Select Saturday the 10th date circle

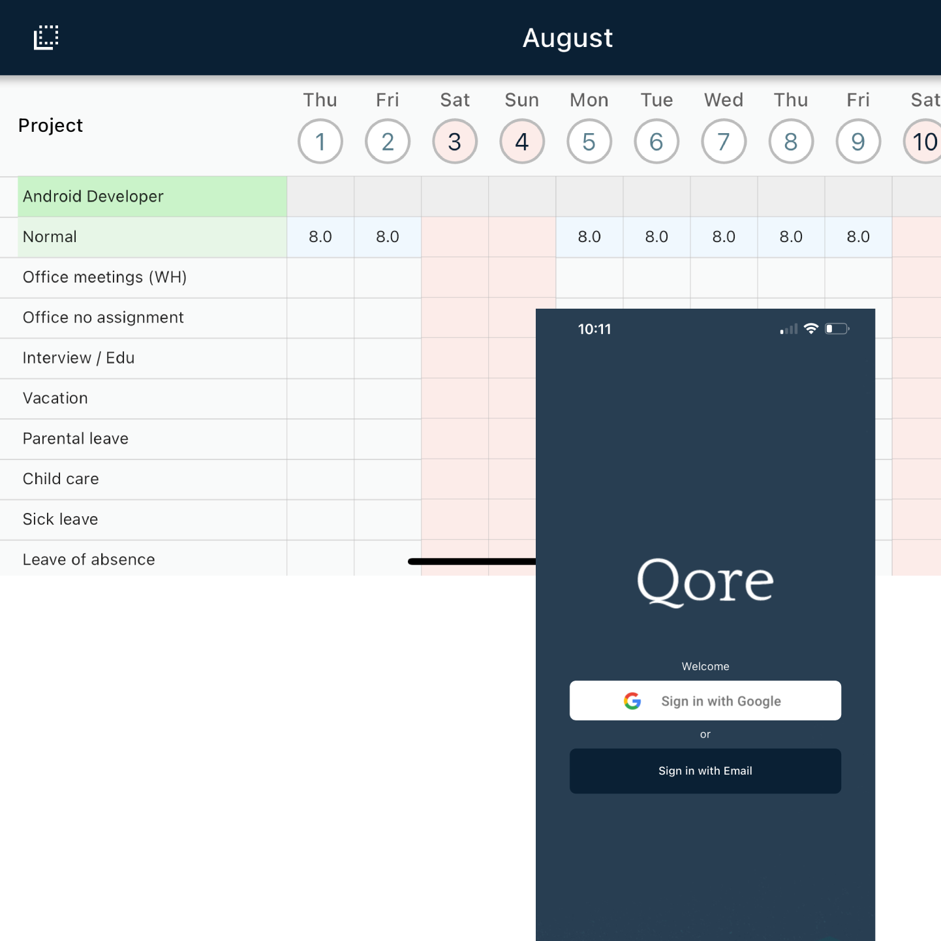pos(923,142)
